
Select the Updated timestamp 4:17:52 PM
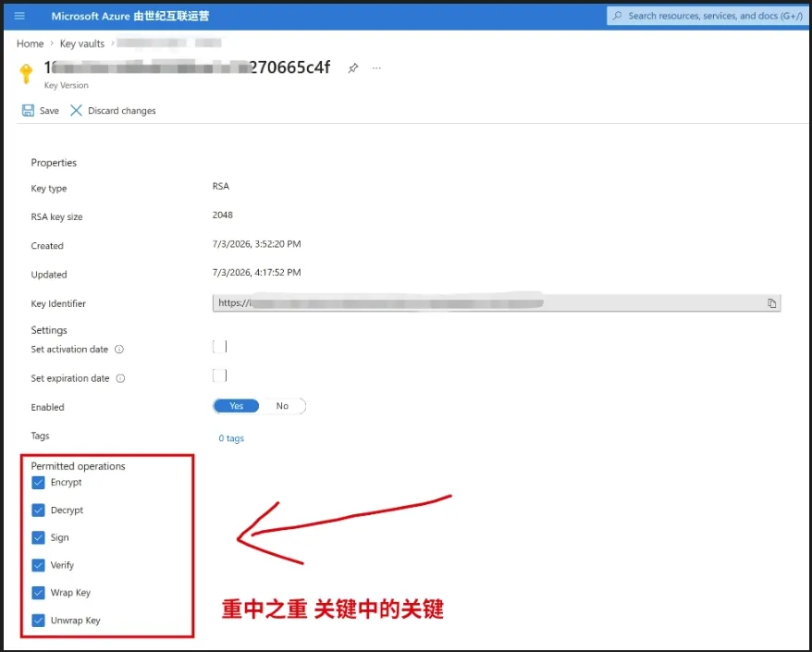(x=256, y=273)
